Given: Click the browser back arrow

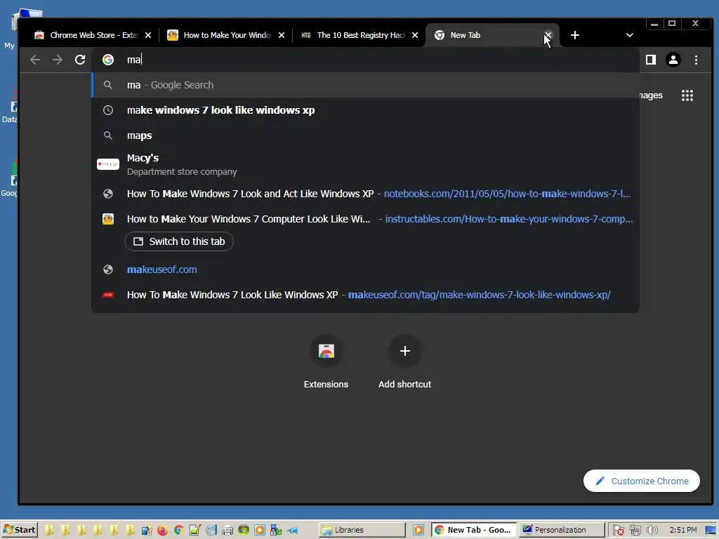Looking at the screenshot, I should pyautogui.click(x=35, y=60).
